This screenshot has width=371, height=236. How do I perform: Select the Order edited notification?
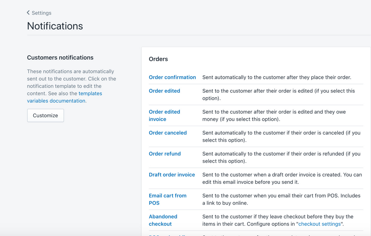point(164,91)
